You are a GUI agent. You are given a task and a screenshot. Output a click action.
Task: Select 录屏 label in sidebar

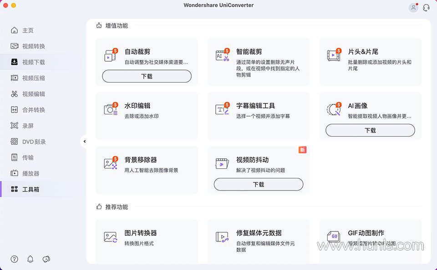(28, 126)
